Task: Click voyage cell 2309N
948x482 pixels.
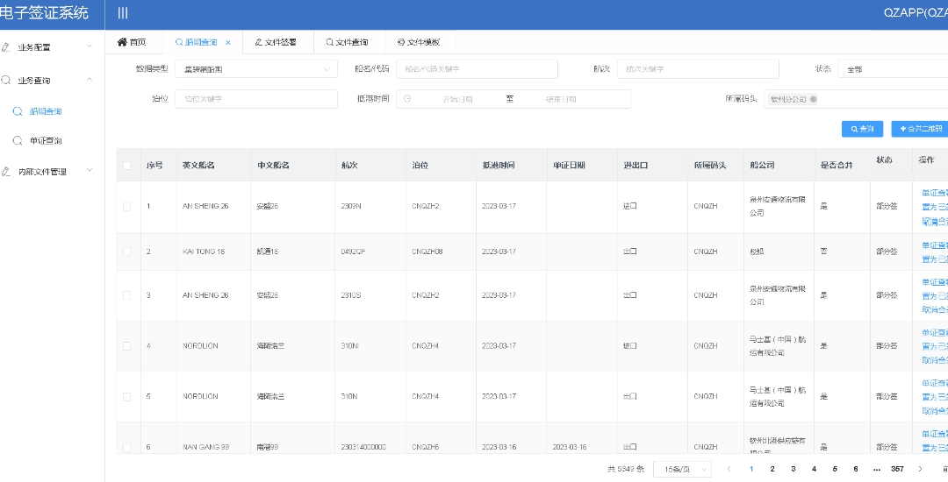Action: tap(351, 206)
